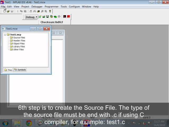Image resolution: width=169 pixels, height=127 pixels.
Task: Close the background editor window
Action: point(60,33)
